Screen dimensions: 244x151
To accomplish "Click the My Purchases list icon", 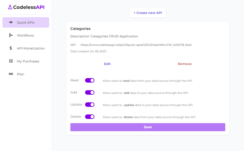I will 11,61.
